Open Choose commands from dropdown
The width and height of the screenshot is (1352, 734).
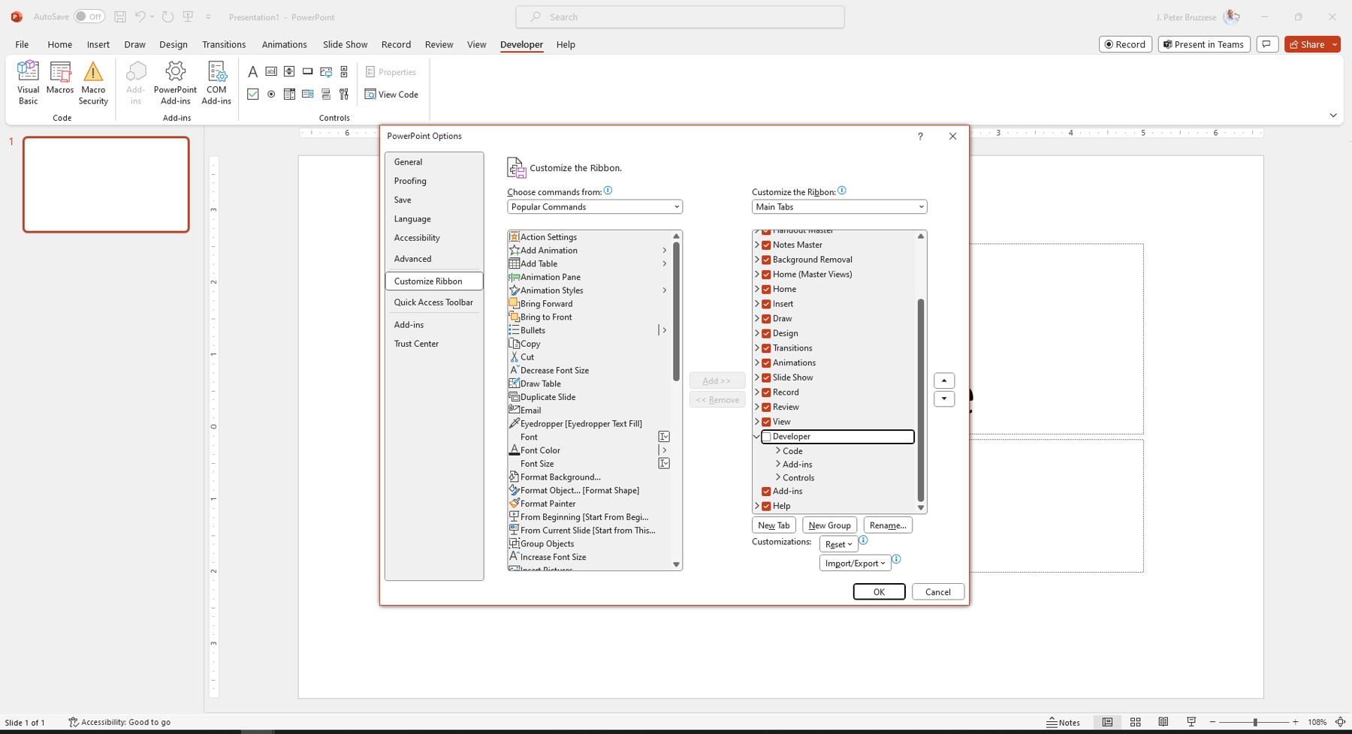[595, 207]
